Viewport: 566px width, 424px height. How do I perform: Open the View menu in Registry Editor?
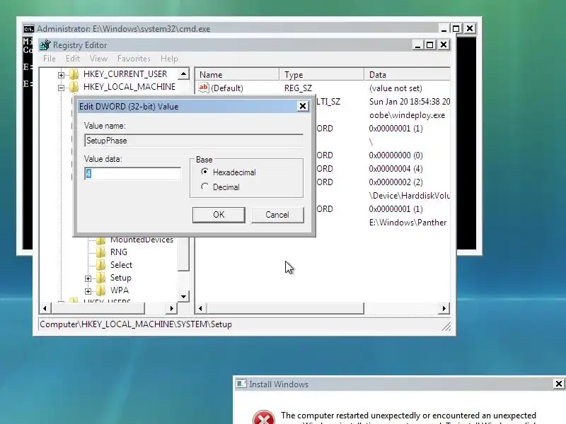click(x=98, y=59)
